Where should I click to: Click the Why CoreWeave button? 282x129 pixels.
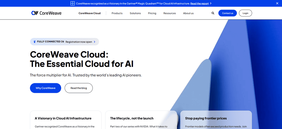click(x=45, y=88)
